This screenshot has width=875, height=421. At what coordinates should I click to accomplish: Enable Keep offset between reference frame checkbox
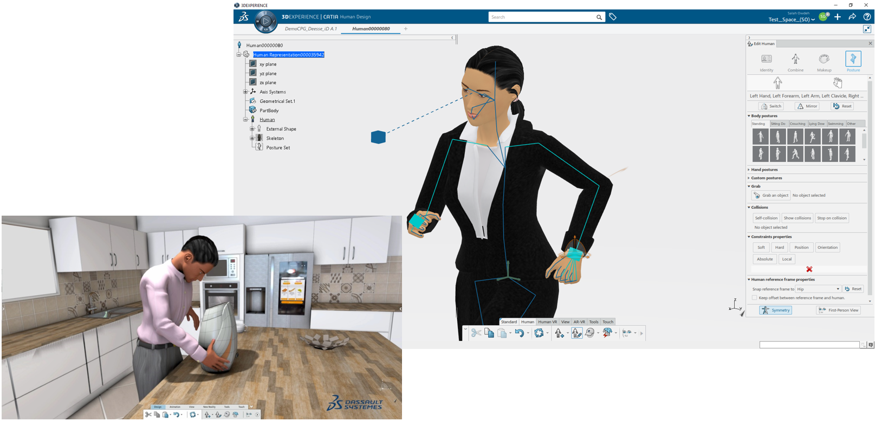coord(754,297)
